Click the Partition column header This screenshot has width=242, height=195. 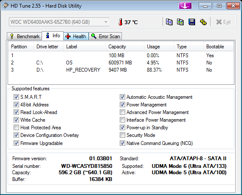tap(21, 47)
